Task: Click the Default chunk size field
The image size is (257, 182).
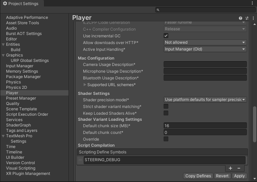Action: tap(205, 126)
